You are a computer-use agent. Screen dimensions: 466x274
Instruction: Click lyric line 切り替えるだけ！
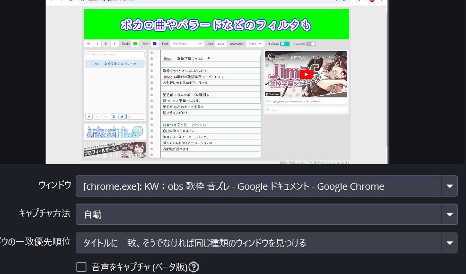pyautogui.click(x=176, y=113)
